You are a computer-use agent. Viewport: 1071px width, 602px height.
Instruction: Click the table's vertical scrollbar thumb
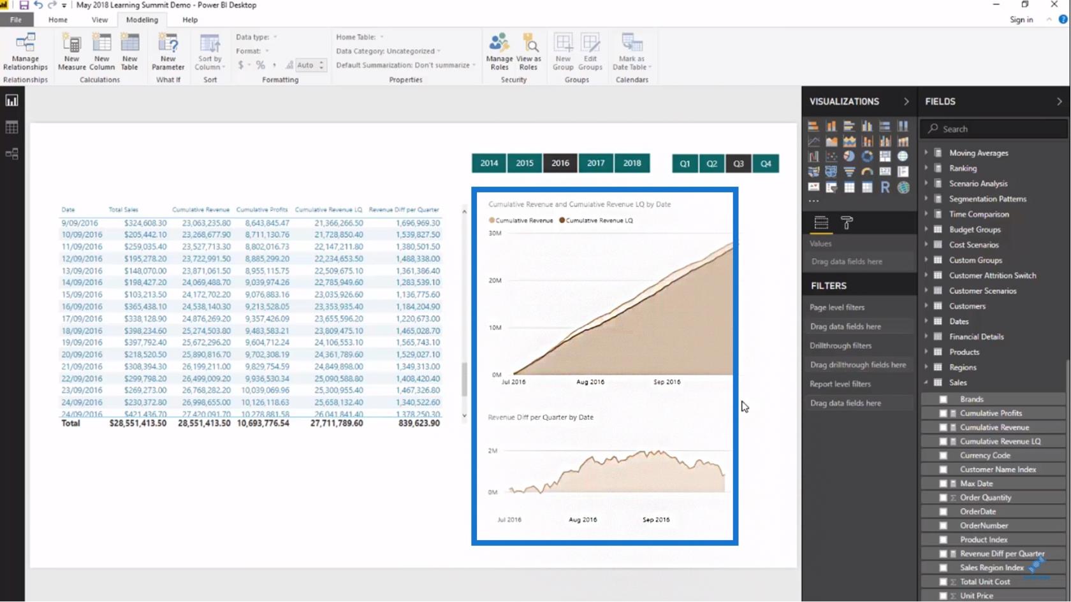click(x=464, y=380)
